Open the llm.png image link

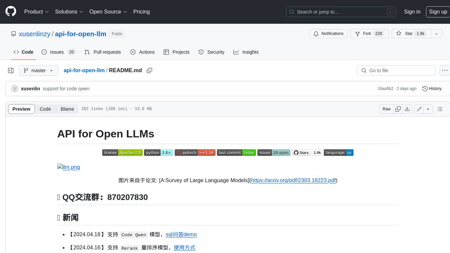[68, 167]
